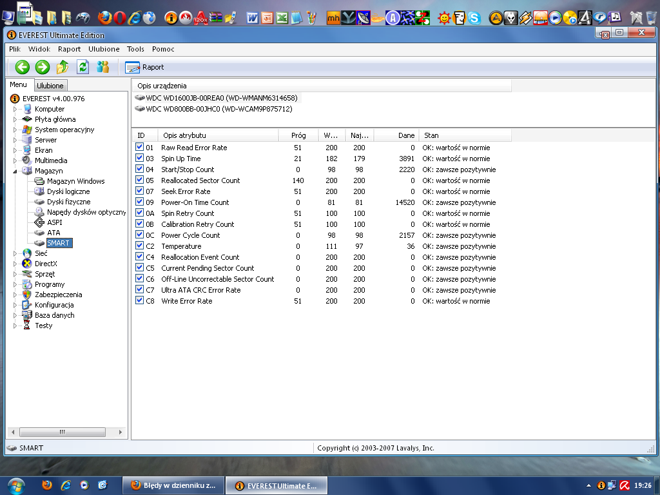
Task: Expand the Konfiguracja tree node arrow
Action: (15, 305)
